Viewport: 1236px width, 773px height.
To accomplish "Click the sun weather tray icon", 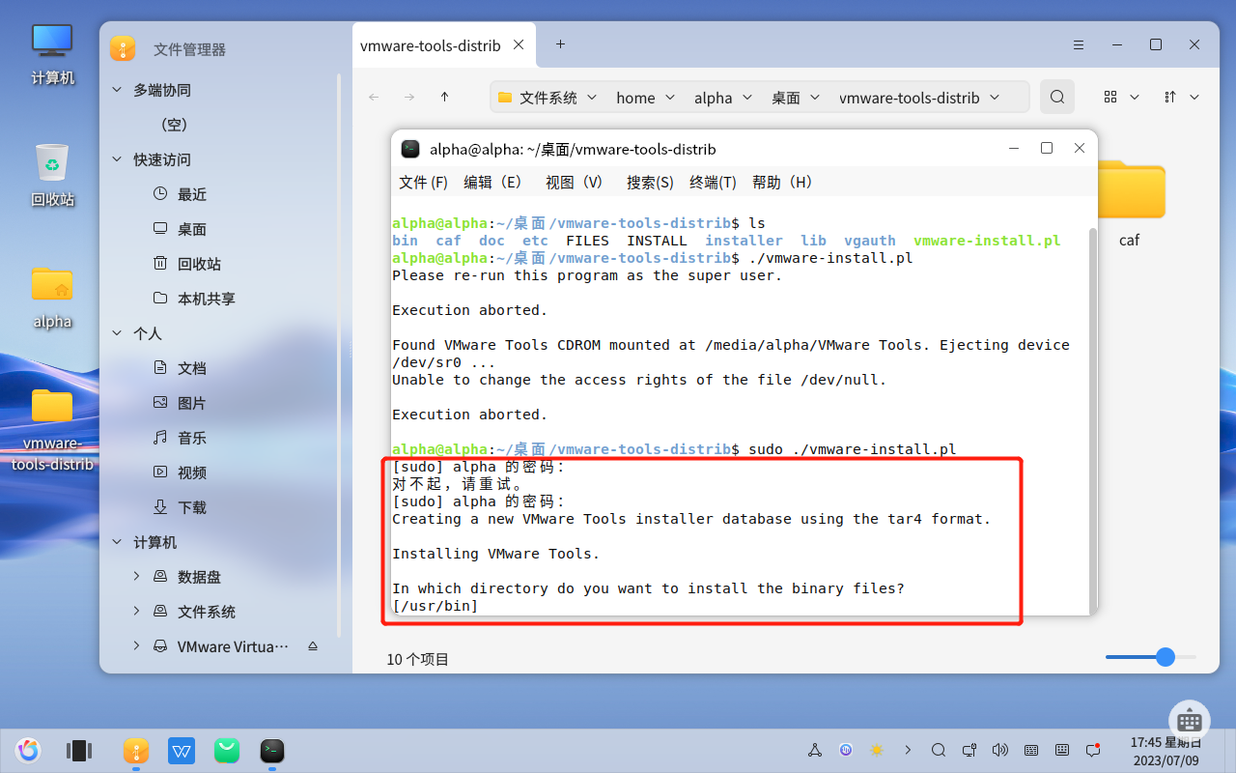I will (x=877, y=750).
